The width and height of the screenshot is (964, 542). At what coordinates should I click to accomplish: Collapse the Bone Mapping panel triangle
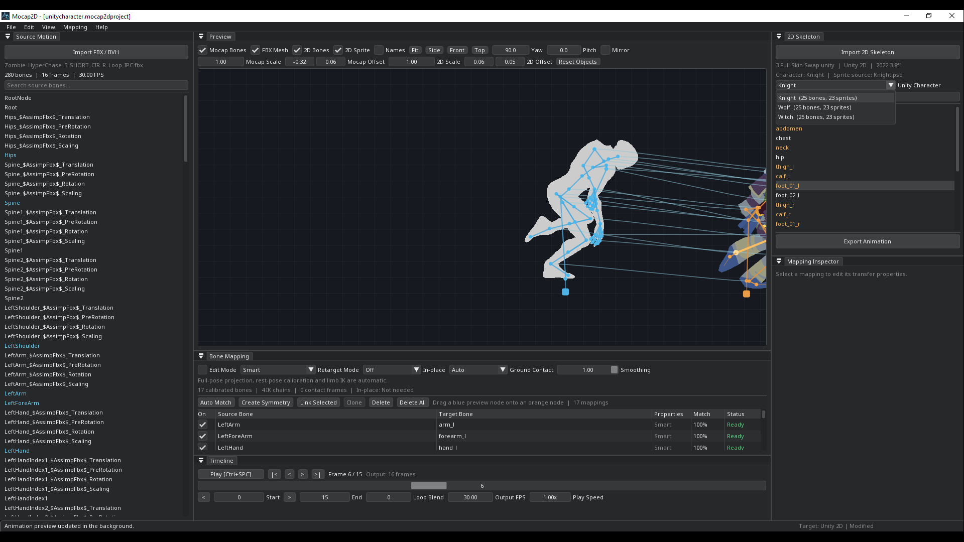201,356
